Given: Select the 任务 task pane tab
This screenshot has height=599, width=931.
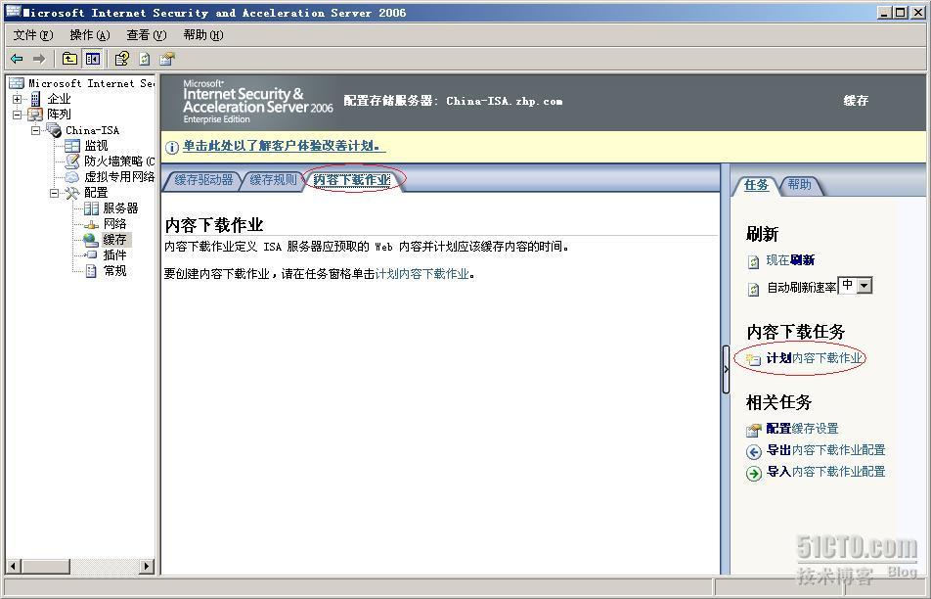Looking at the screenshot, I should point(756,185).
